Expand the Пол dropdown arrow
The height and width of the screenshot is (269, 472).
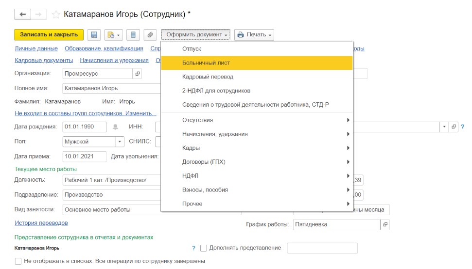point(120,142)
